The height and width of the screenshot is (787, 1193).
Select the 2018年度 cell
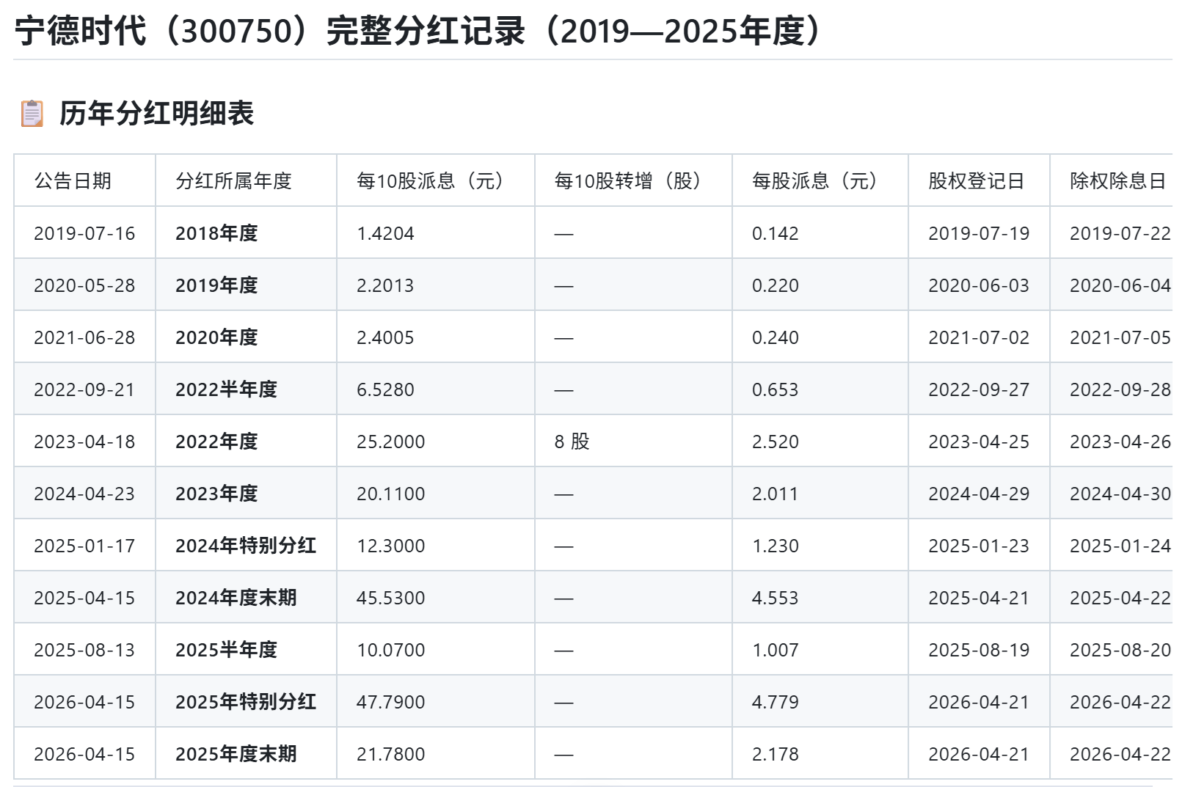coord(216,233)
